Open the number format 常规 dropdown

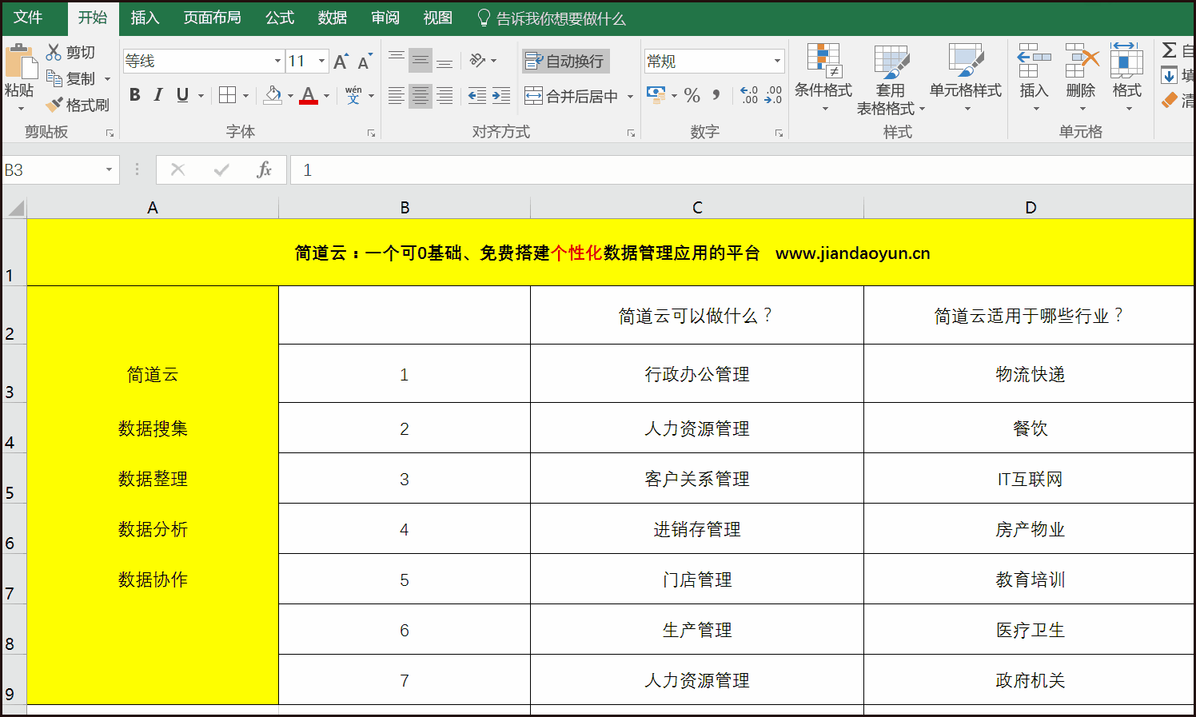tap(777, 61)
